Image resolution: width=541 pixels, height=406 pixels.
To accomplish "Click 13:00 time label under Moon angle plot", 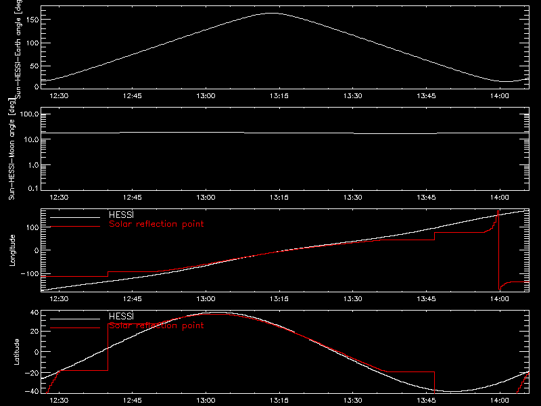I will (206, 197).
